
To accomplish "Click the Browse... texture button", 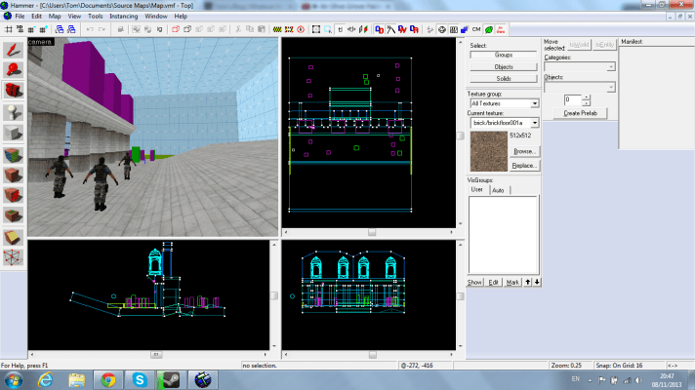I will click(x=524, y=151).
